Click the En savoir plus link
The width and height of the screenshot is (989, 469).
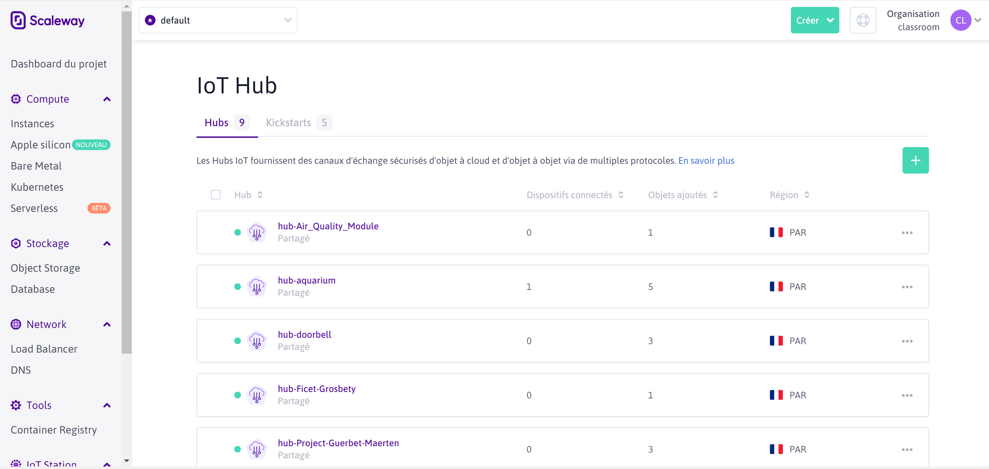706,160
